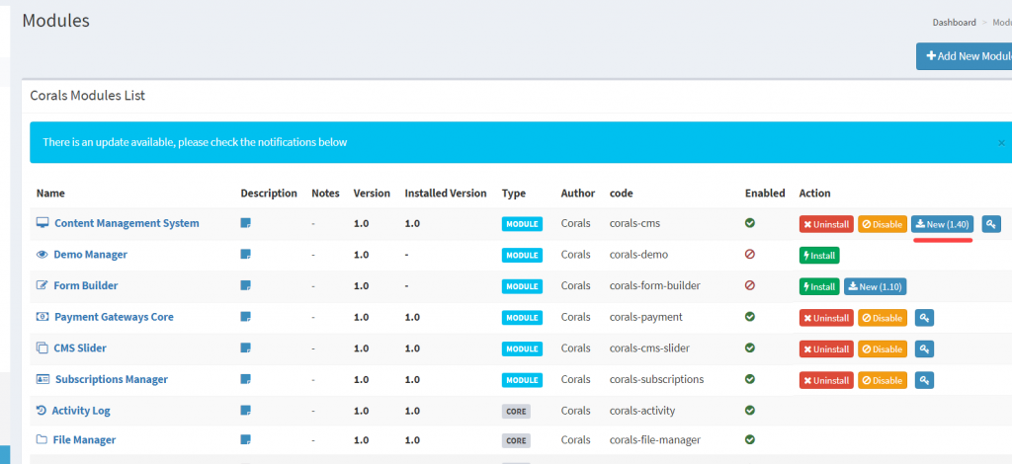This screenshot has height=464, width=1012.
Task: Click disabled status icon for corals-demo
Action: [x=750, y=255]
